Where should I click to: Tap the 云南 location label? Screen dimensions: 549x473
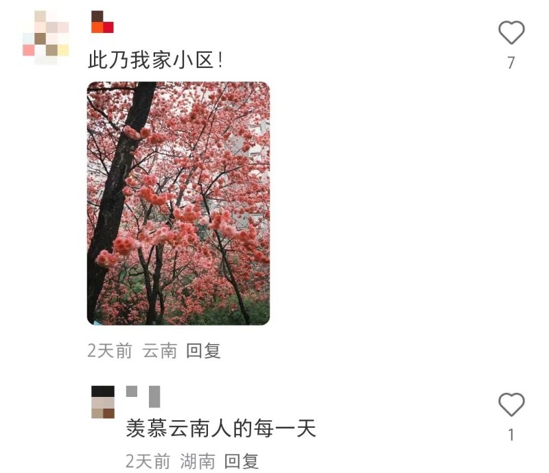point(160,351)
